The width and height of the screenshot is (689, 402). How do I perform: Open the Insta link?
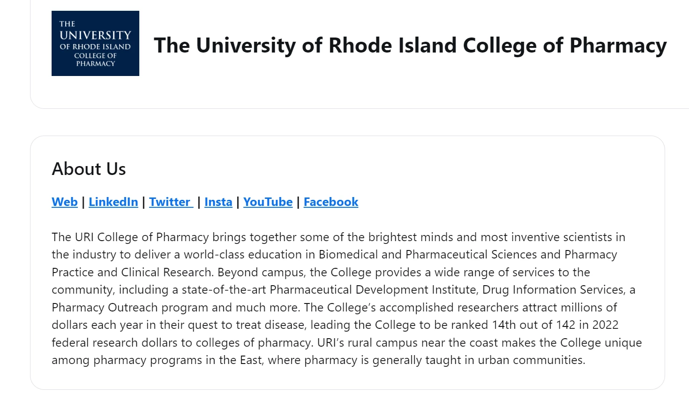point(219,202)
